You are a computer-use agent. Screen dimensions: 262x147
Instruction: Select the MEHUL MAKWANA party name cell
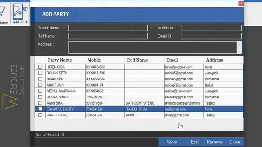click(65, 91)
